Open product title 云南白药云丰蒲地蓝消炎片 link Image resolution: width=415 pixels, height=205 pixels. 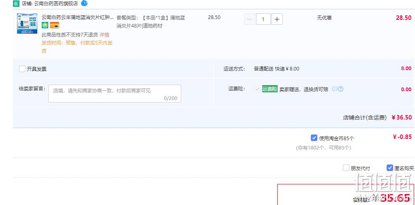[x=77, y=17]
